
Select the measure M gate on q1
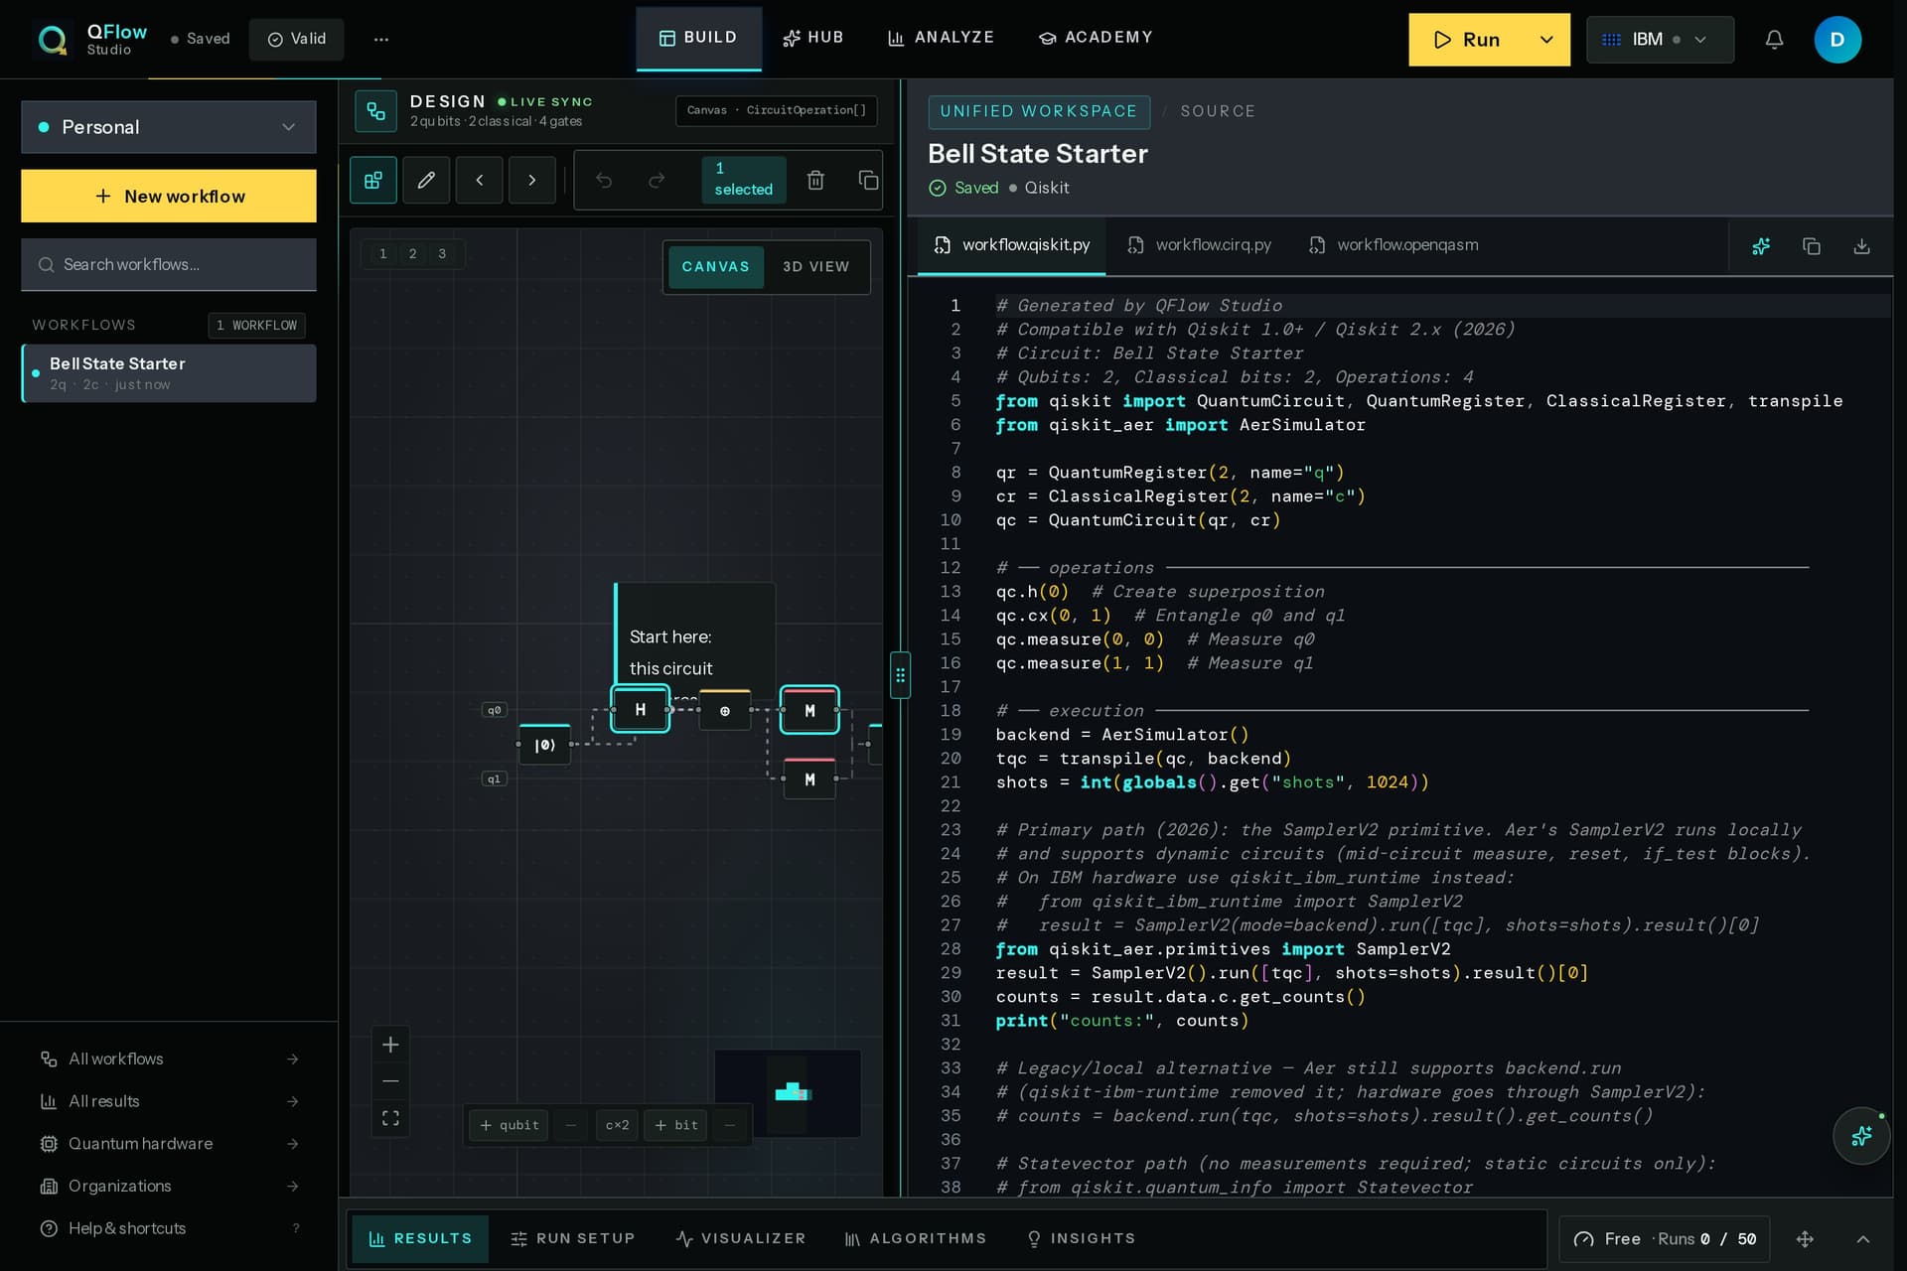[809, 779]
